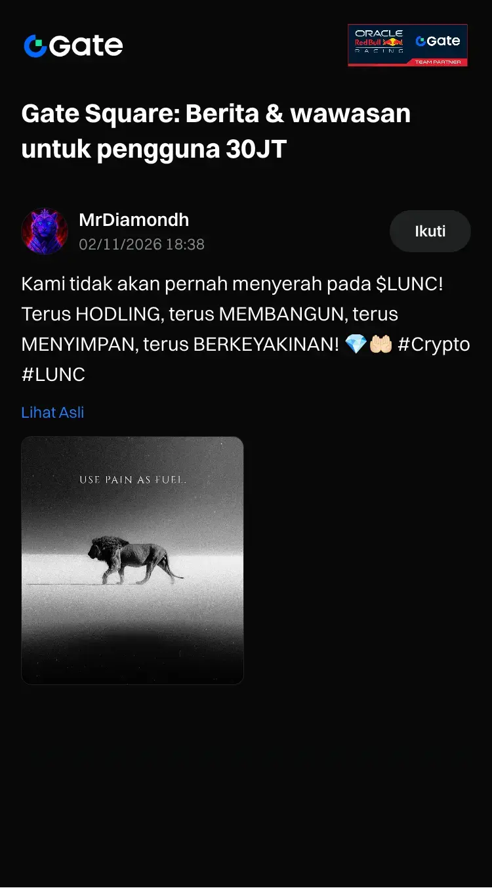Open the lion image thumbnail
The height and width of the screenshot is (888, 492).
tap(133, 561)
